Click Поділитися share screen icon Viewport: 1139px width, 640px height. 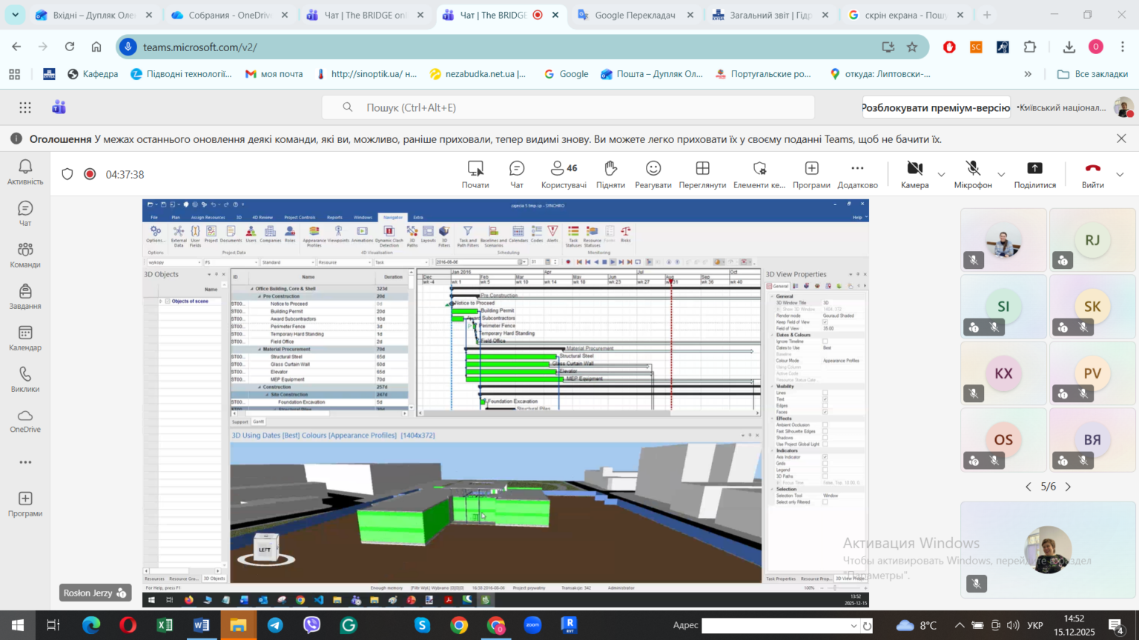(1034, 174)
